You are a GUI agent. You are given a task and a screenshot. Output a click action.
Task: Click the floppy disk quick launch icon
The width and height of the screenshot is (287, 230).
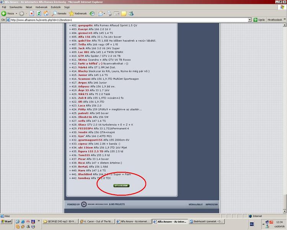[33, 222]
